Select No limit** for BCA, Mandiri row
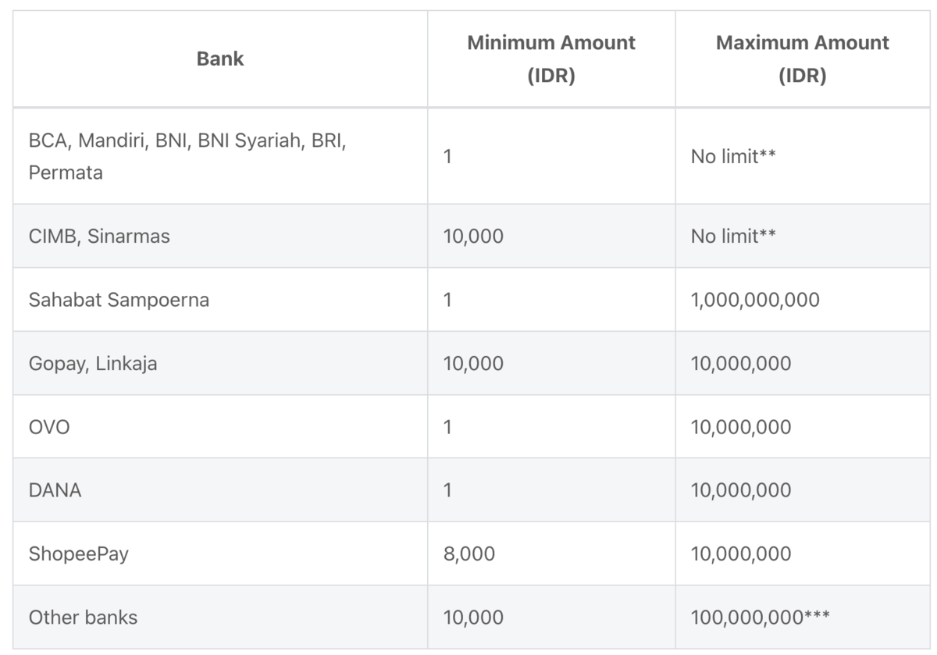This screenshot has height=655, width=937. pyautogui.click(x=733, y=157)
